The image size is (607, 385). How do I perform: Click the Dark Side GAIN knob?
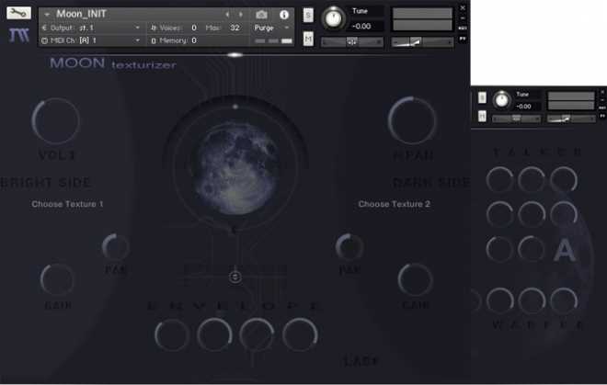[x=415, y=279]
